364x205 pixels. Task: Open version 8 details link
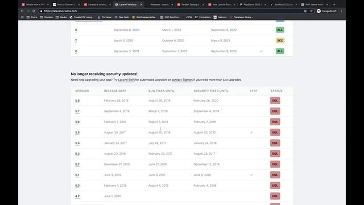point(76,30)
